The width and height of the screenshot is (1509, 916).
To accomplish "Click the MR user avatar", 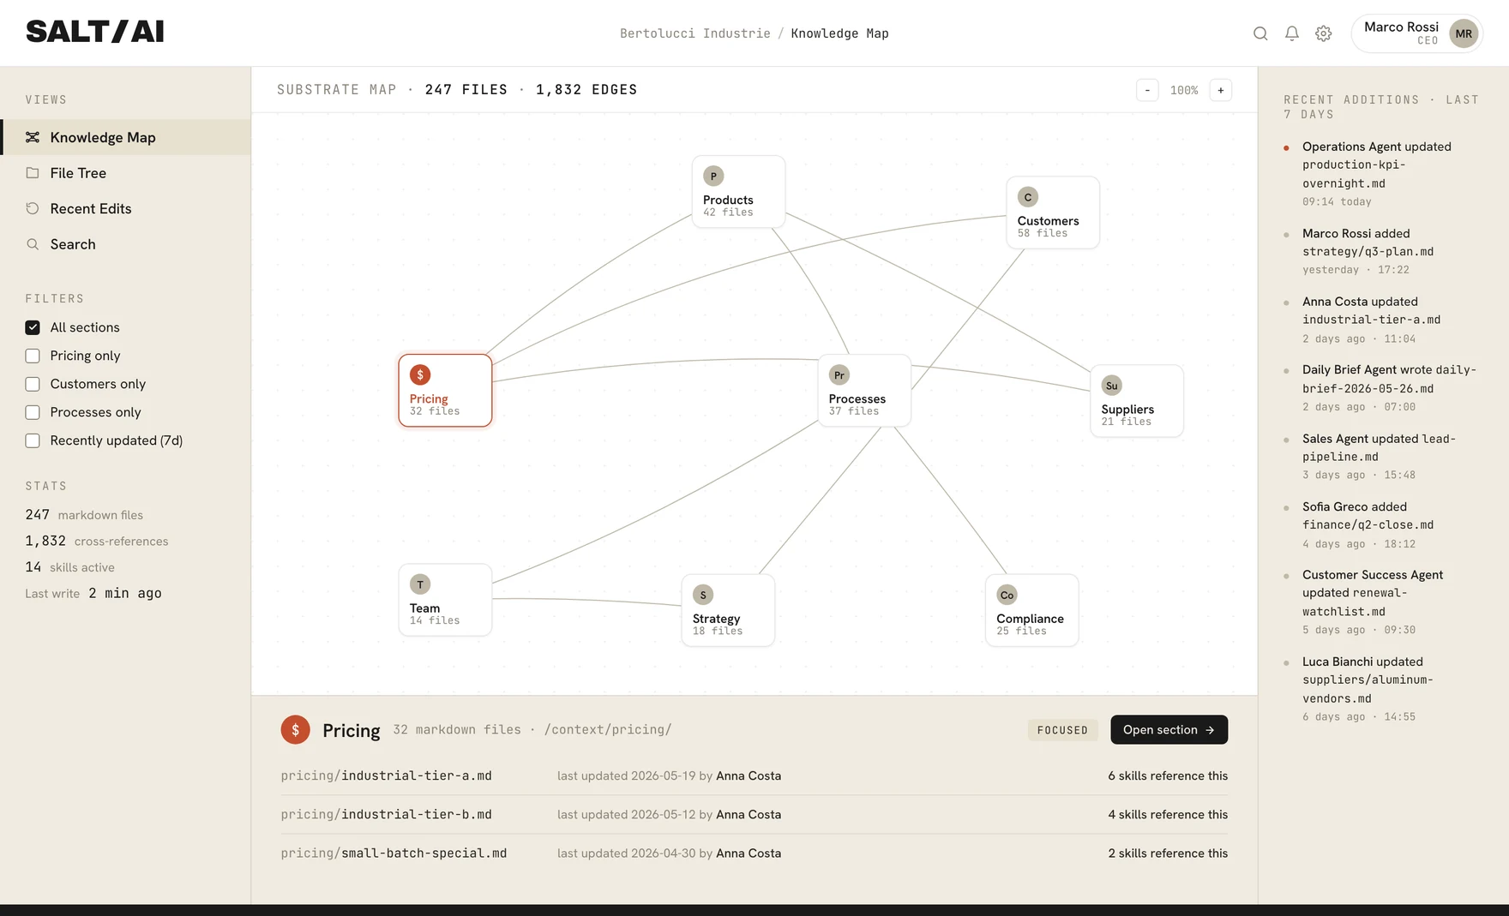I will (x=1464, y=33).
